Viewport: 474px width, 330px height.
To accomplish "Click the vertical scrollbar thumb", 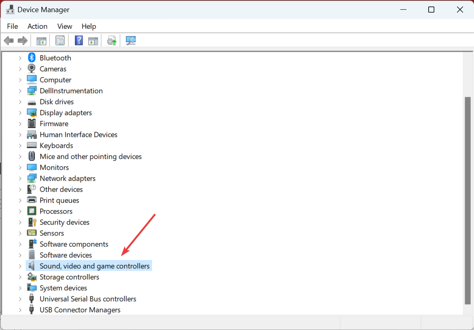I will pyautogui.click(x=468, y=200).
